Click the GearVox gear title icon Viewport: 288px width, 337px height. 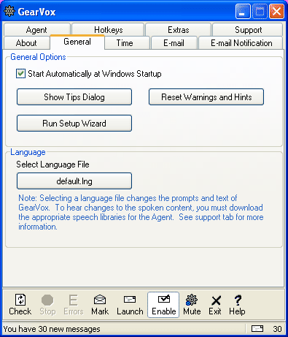tap(9, 11)
